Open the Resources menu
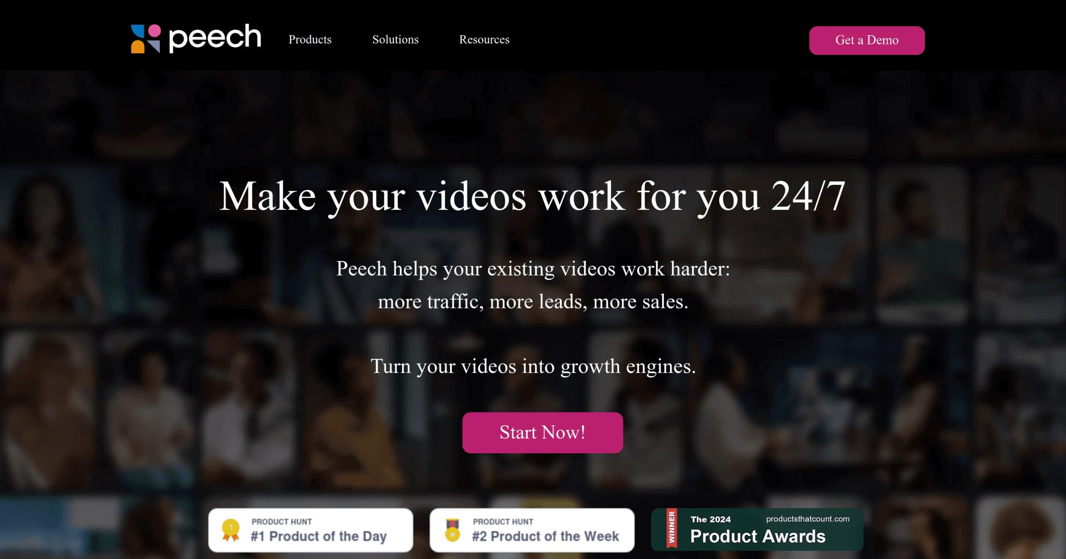The image size is (1066, 559). point(484,40)
